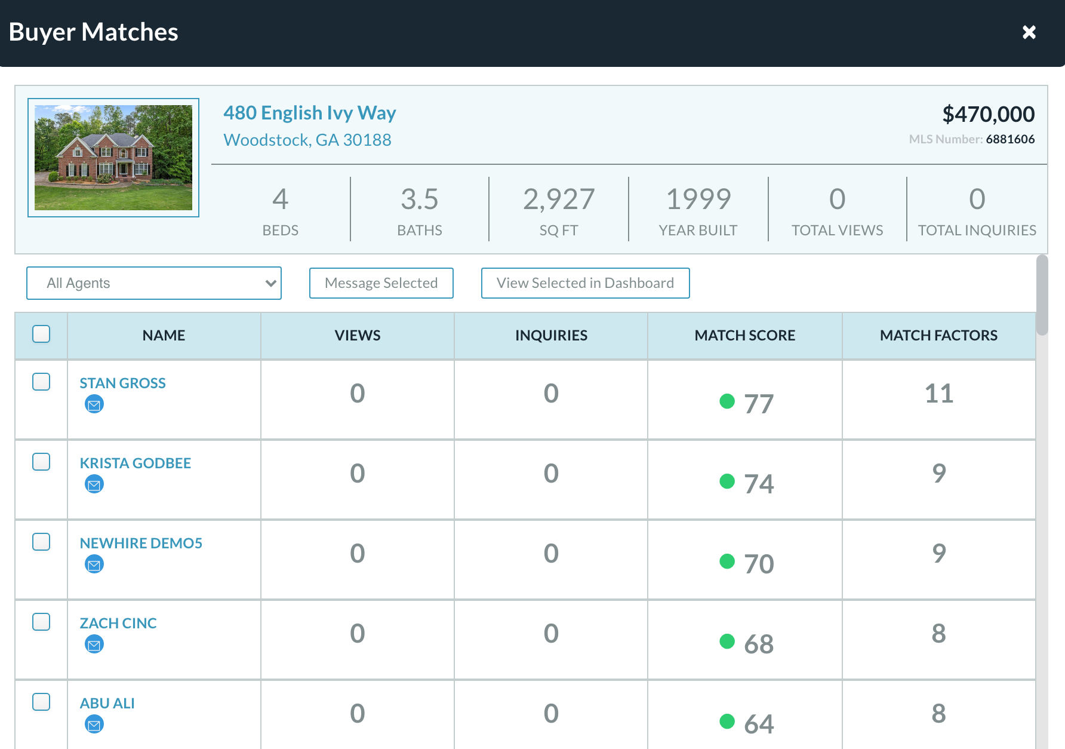Click the green dot next to score 64

click(728, 722)
